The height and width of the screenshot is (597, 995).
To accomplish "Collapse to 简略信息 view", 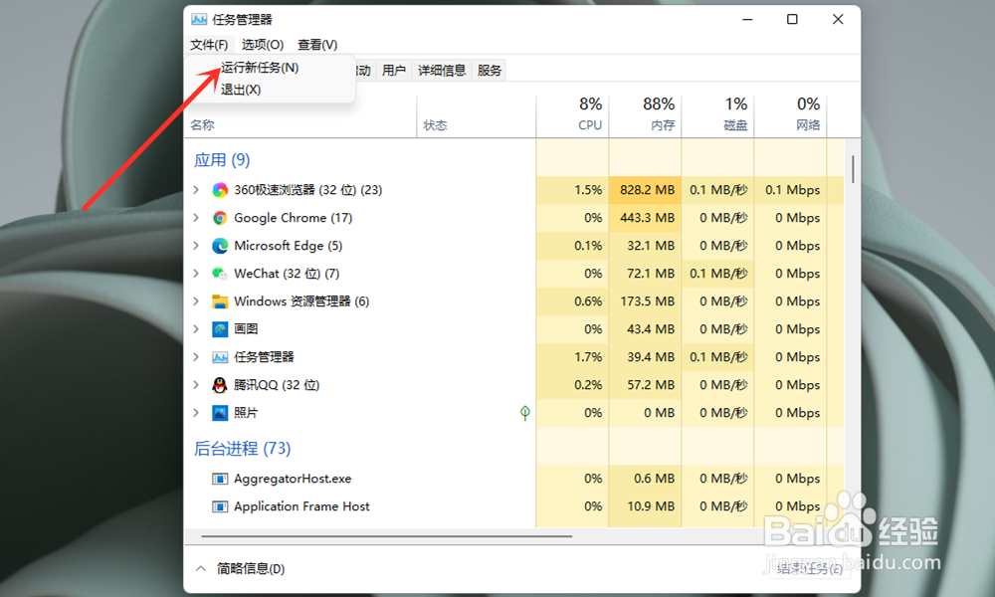I will (x=241, y=569).
